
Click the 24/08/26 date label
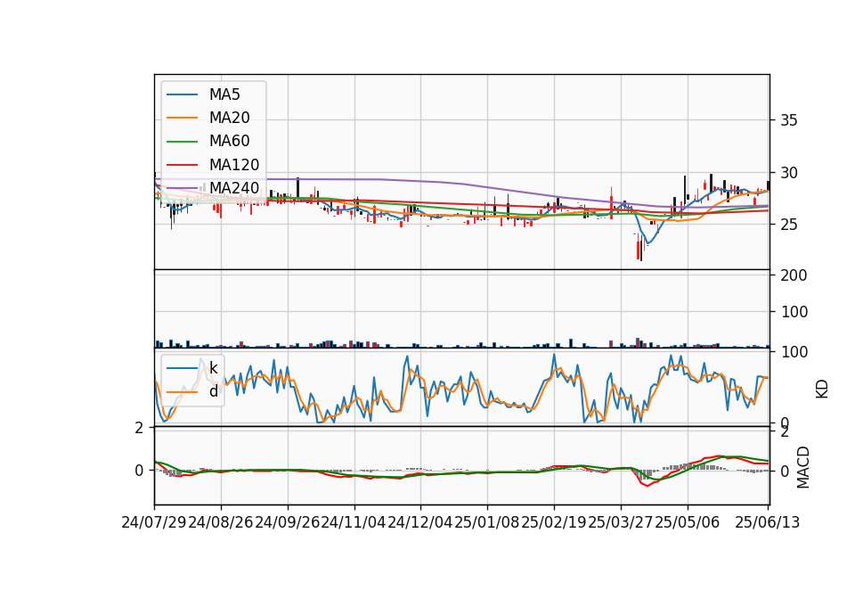point(221,523)
